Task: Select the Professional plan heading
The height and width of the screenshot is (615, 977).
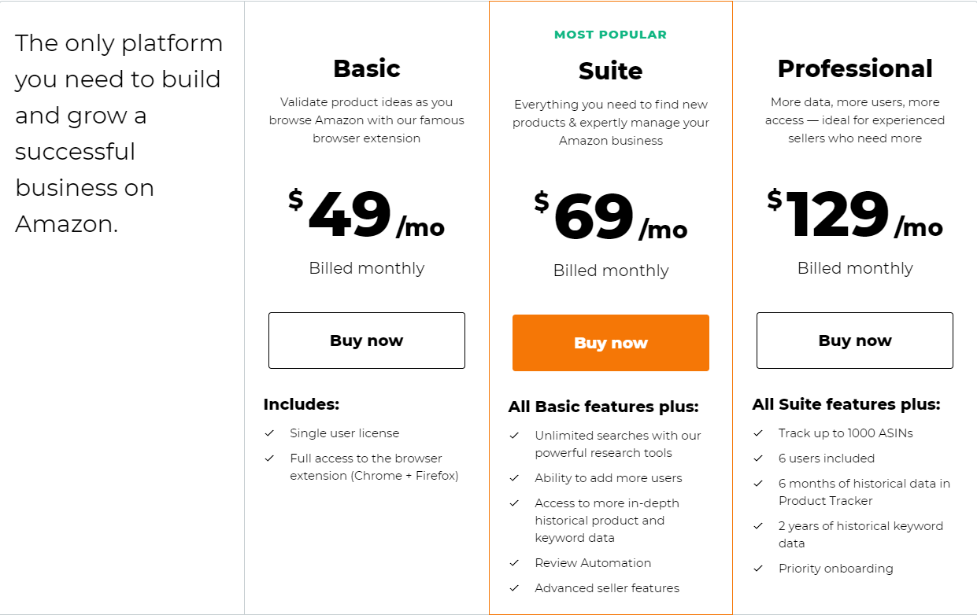Action: [855, 68]
